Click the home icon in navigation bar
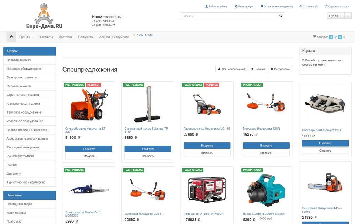The image size is (355, 224). coord(12,37)
